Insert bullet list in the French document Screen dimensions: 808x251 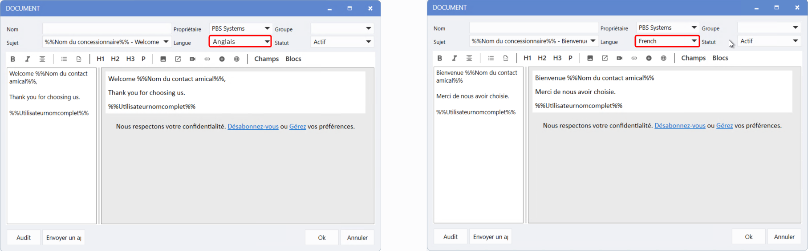pyautogui.click(x=491, y=58)
